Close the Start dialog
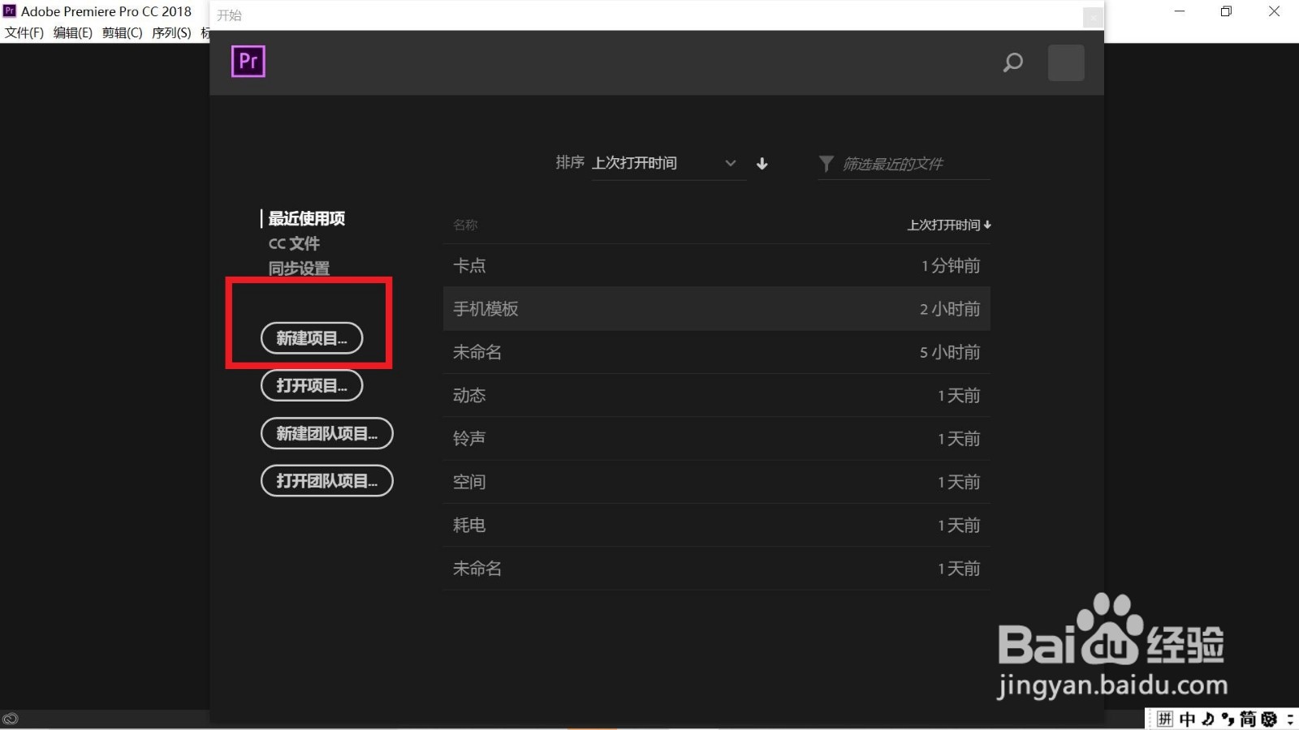 (1093, 16)
